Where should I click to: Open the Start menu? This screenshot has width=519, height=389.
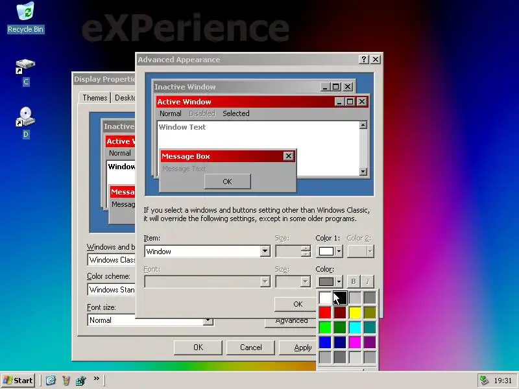click(x=18, y=381)
